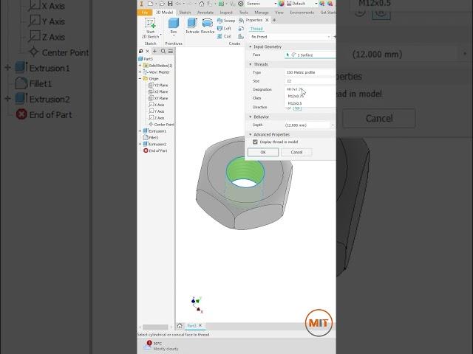Click the Depth value field
The height and width of the screenshot is (354, 473).
pos(307,125)
